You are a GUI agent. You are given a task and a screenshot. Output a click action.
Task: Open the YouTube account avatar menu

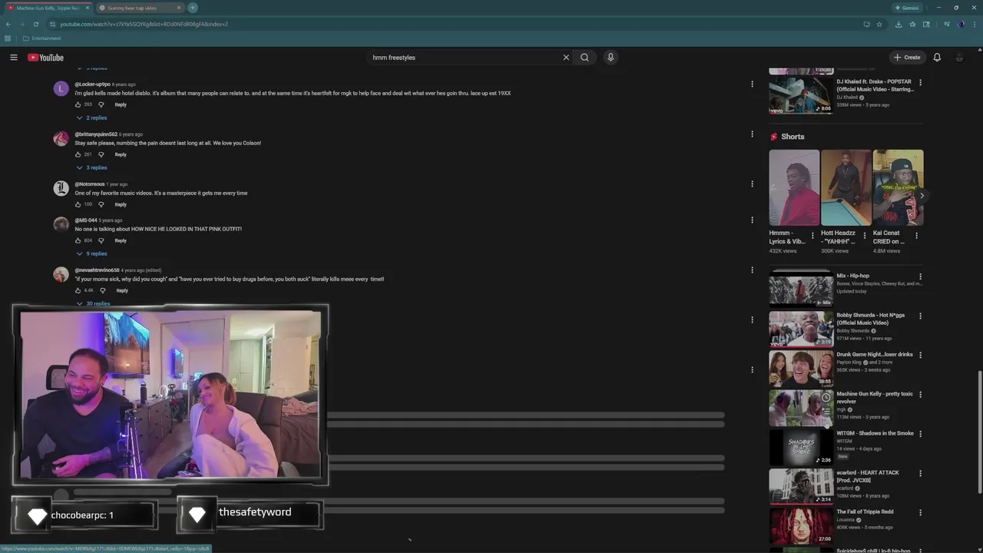point(959,58)
